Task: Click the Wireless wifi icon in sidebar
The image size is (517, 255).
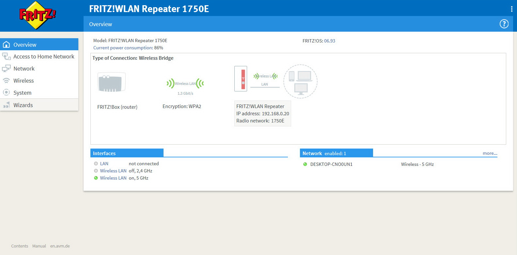Action: 6,81
